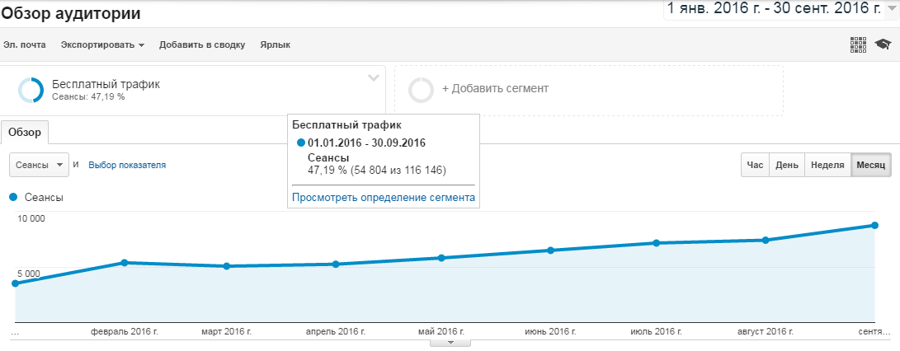Expand the Бесплатный трафик segment chevron
Image resolution: width=900 pixels, height=351 pixels.
(374, 78)
